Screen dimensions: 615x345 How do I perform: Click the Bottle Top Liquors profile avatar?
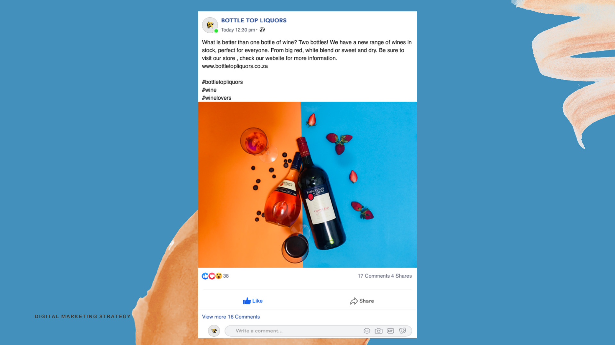pyautogui.click(x=210, y=25)
